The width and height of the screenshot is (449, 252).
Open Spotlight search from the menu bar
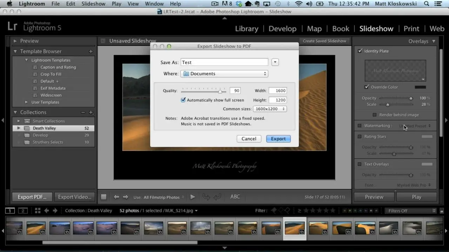(x=427, y=4)
